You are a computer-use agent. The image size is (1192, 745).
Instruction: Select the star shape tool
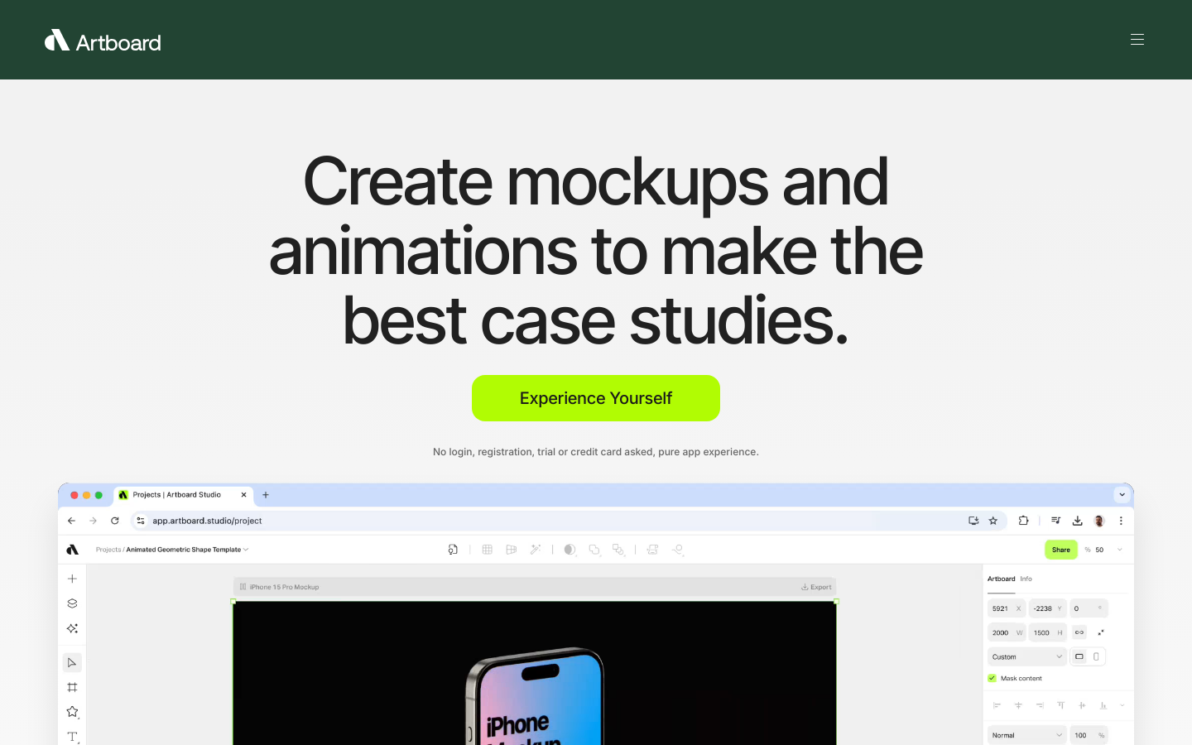[72, 712]
